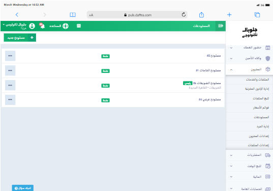
Task: Click Safari's forward arrow
Action: (x=45, y=15)
